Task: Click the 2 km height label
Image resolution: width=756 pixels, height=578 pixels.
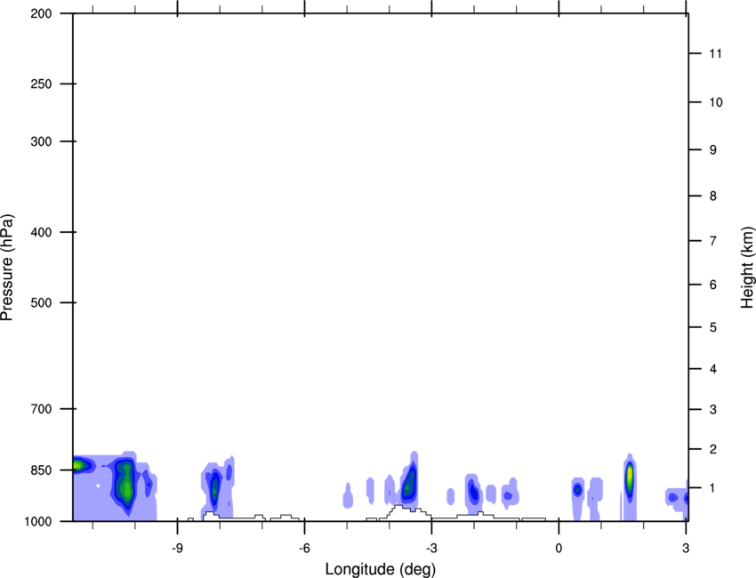Action: click(712, 449)
